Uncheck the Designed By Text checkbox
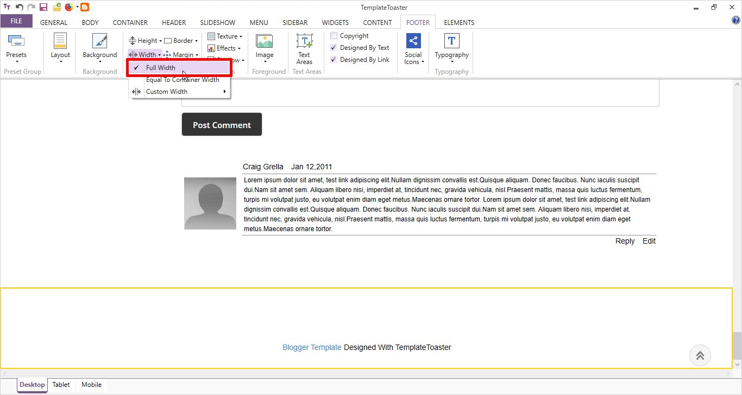Image resolution: width=742 pixels, height=395 pixels. click(x=334, y=48)
